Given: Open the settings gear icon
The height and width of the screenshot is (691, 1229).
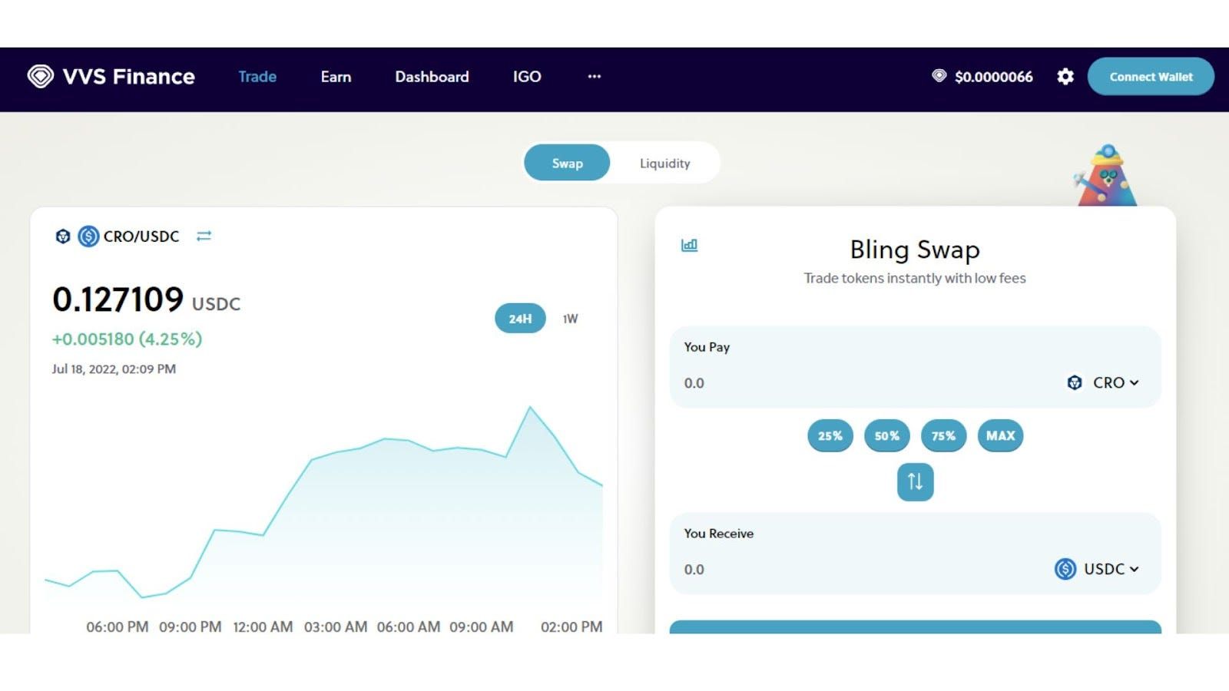Looking at the screenshot, I should pos(1065,77).
